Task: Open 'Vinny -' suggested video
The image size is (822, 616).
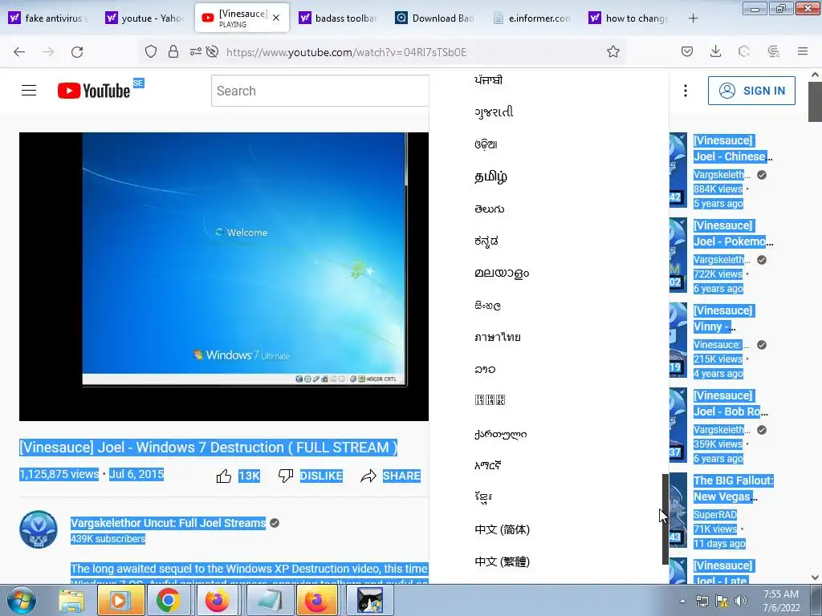Action: tap(723, 318)
